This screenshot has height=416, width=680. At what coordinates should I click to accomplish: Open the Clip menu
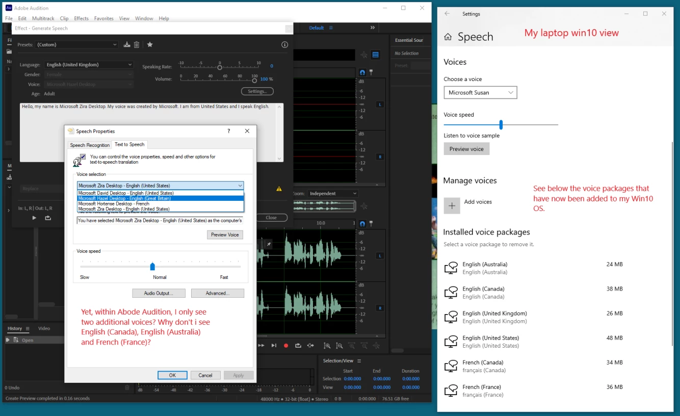[x=64, y=18]
